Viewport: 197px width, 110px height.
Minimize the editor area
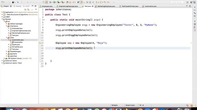[187, 6]
